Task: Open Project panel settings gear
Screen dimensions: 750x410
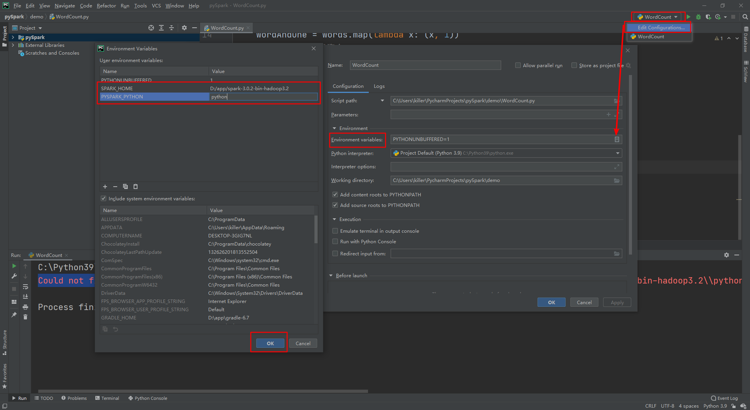Action: pos(184,28)
